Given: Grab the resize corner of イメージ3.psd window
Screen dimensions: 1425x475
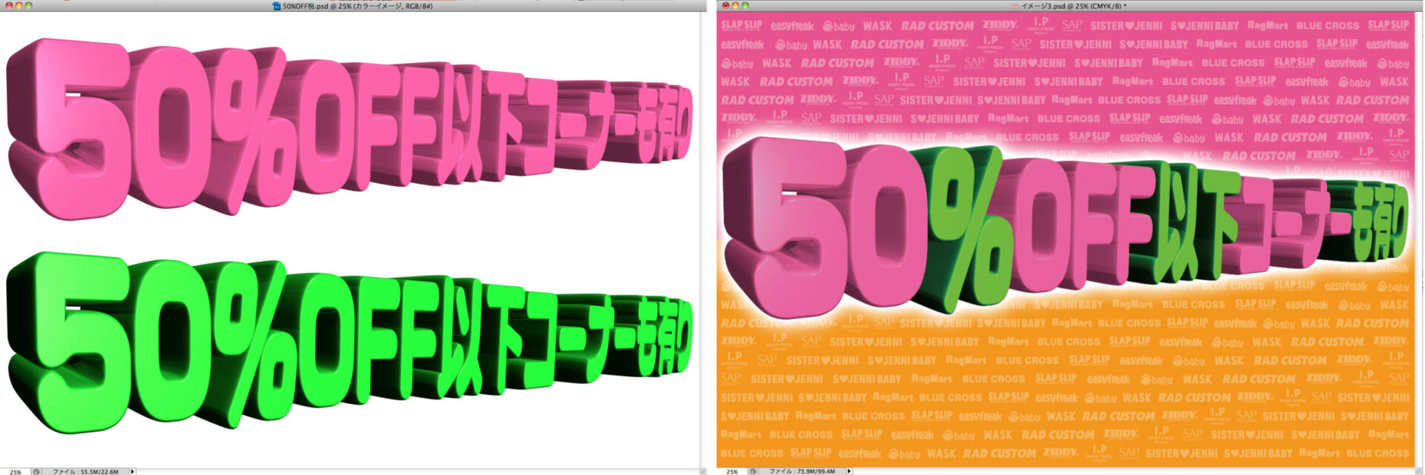Looking at the screenshot, I should click(x=1418, y=471).
